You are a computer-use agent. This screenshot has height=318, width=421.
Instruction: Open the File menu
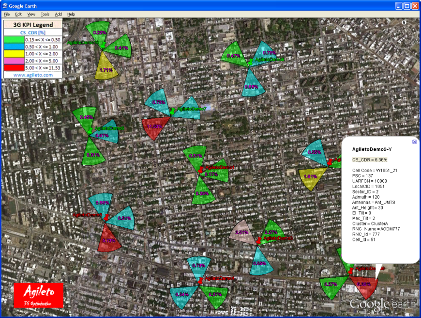click(7, 15)
